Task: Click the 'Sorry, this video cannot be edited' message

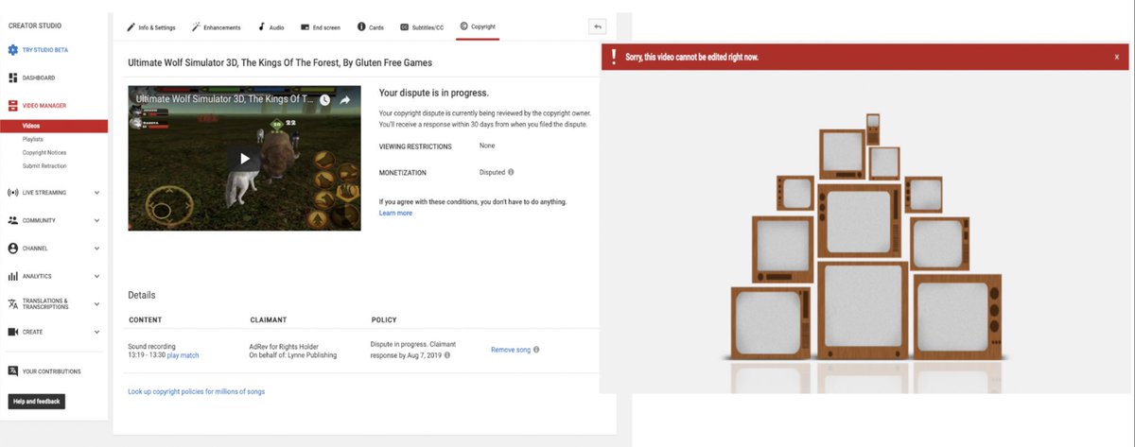Action: click(691, 57)
